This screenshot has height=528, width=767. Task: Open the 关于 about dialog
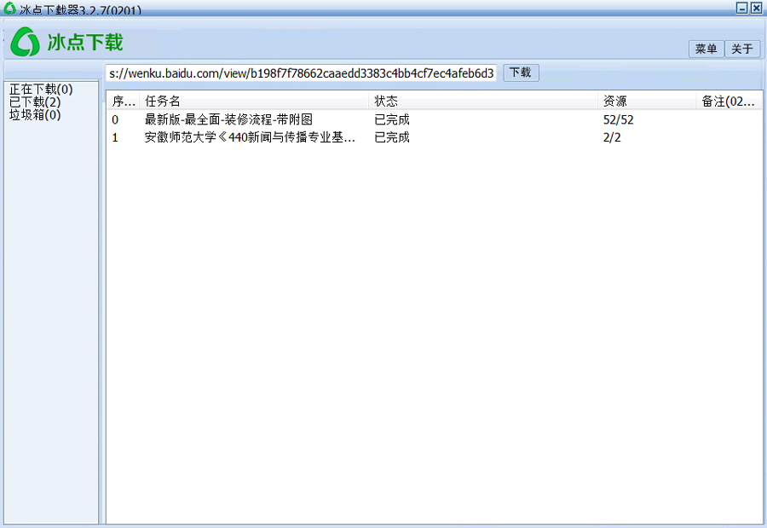[742, 49]
